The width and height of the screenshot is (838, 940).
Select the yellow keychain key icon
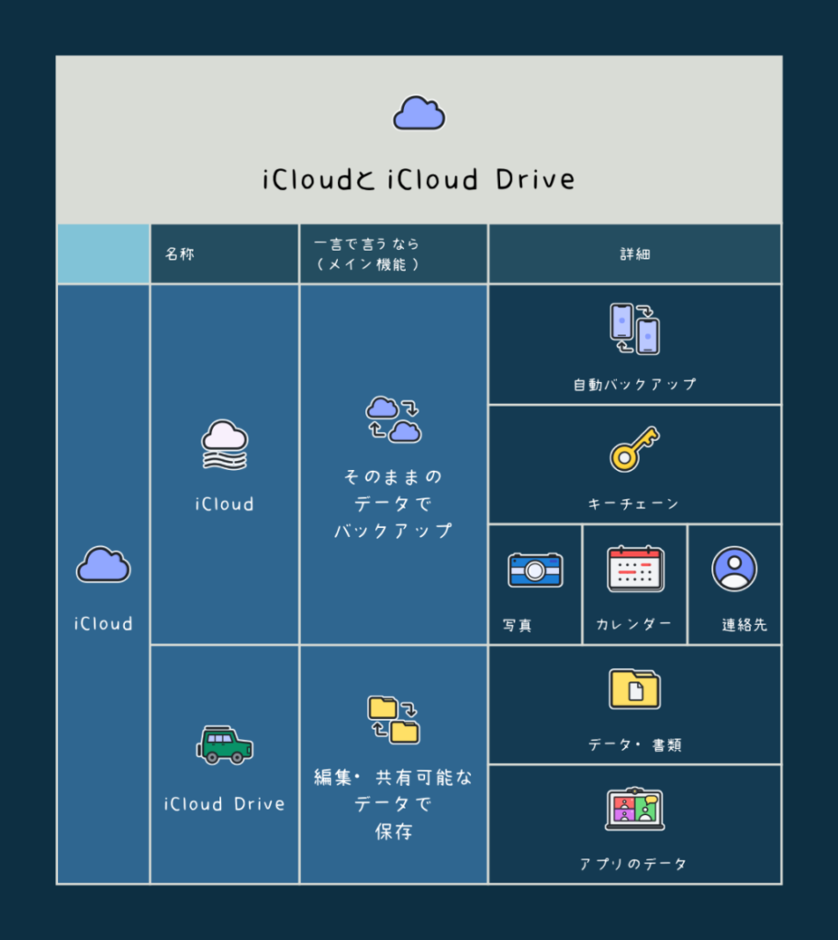click(x=634, y=449)
